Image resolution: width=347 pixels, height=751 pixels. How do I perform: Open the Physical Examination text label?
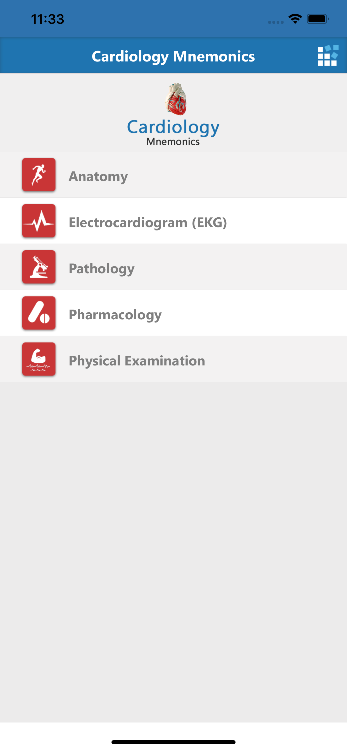click(137, 361)
